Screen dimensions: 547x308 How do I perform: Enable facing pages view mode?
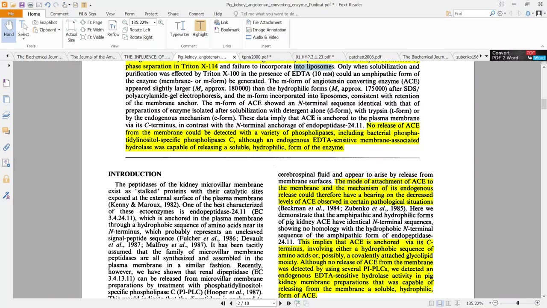point(448,303)
